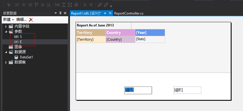Open the toolbar overflow options arrow
Screen dimensions: 243x111
tap(111, 6)
